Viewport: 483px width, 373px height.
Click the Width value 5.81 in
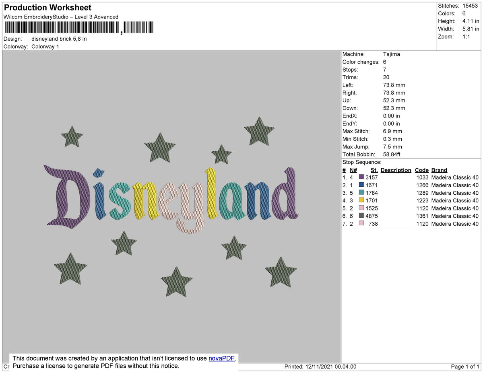(471, 29)
